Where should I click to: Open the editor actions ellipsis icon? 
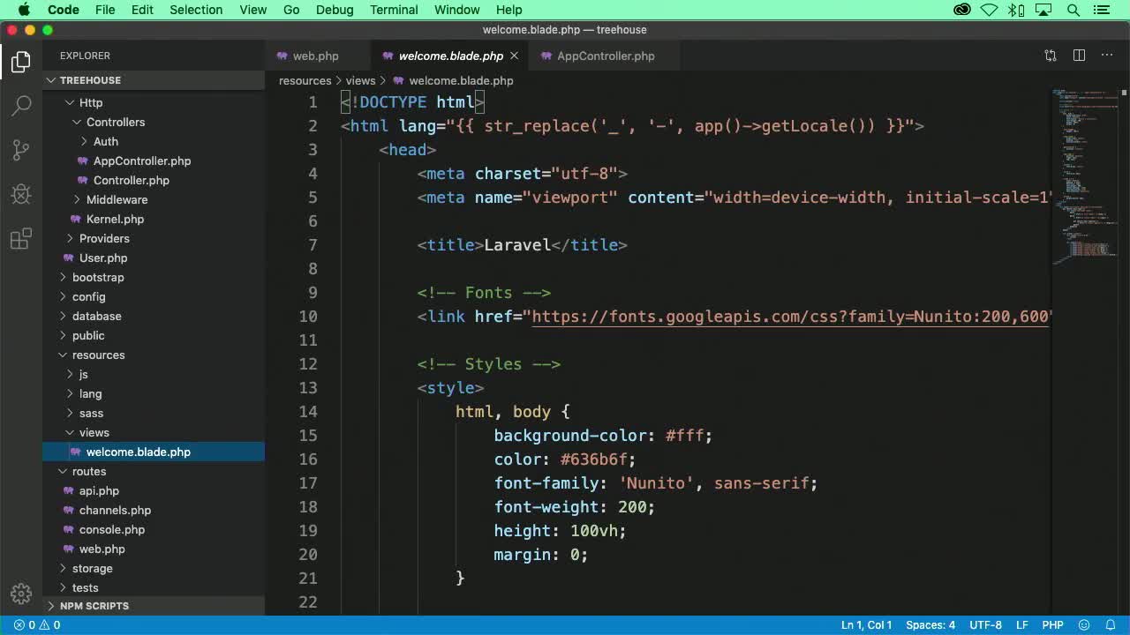pyautogui.click(x=1106, y=56)
